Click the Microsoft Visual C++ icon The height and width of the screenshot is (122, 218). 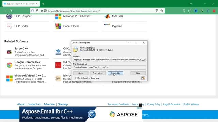pyautogui.click(x=10, y=78)
